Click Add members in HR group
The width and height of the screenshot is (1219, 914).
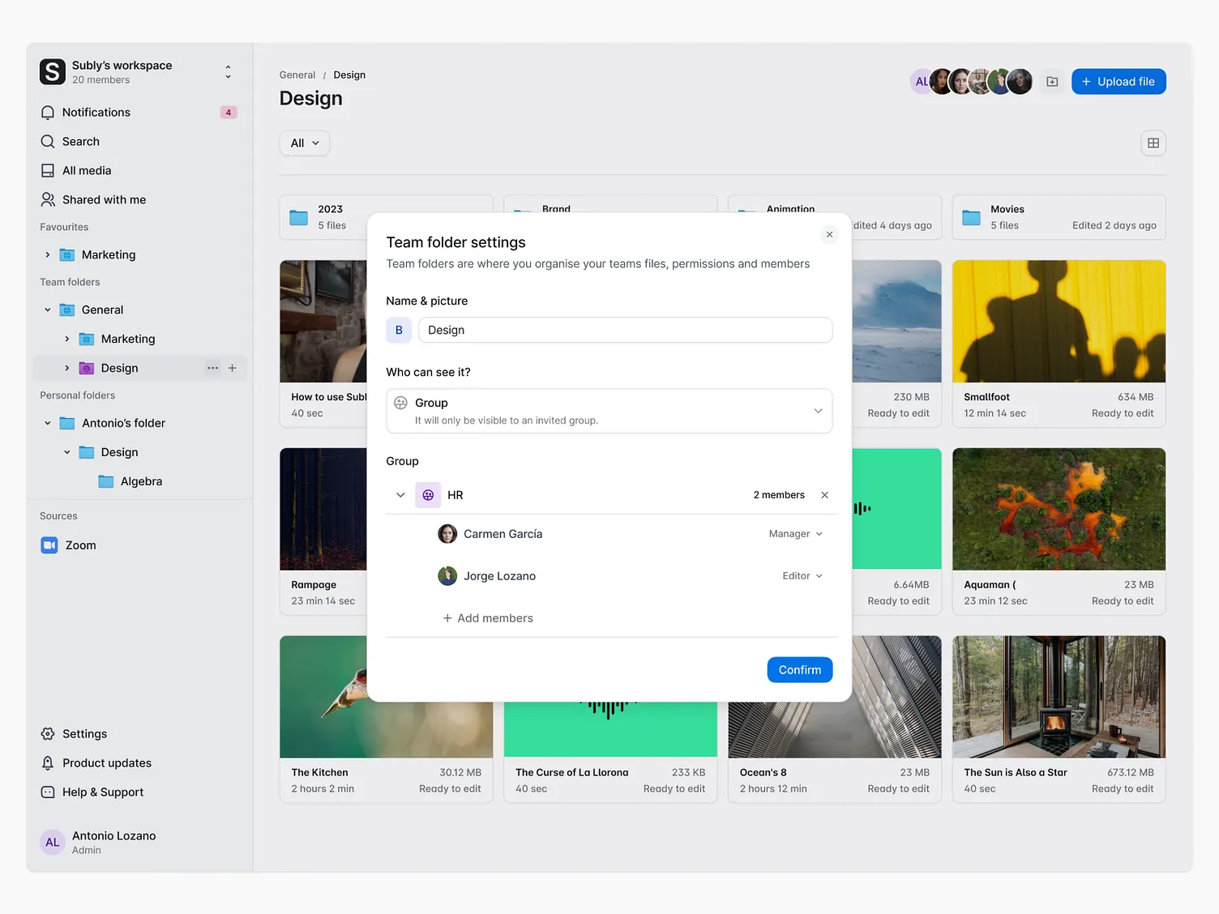pos(488,618)
